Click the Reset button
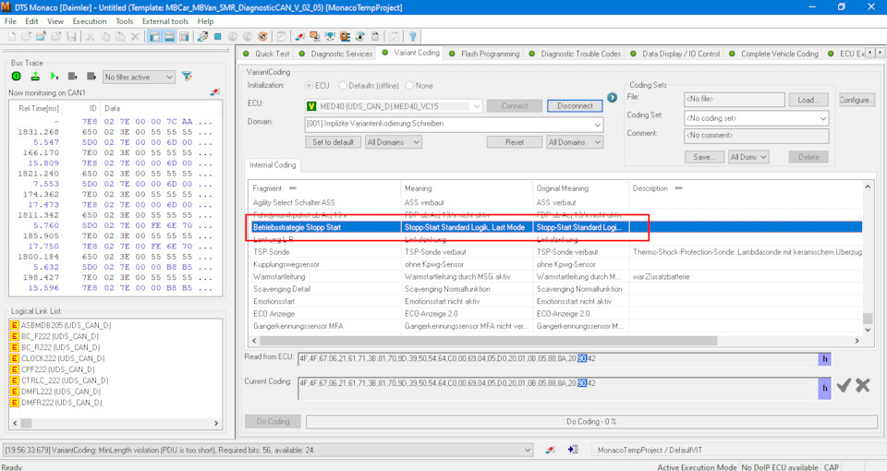 pyautogui.click(x=515, y=142)
